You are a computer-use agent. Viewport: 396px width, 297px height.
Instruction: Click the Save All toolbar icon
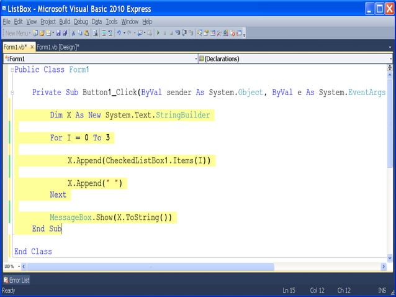click(64, 33)
